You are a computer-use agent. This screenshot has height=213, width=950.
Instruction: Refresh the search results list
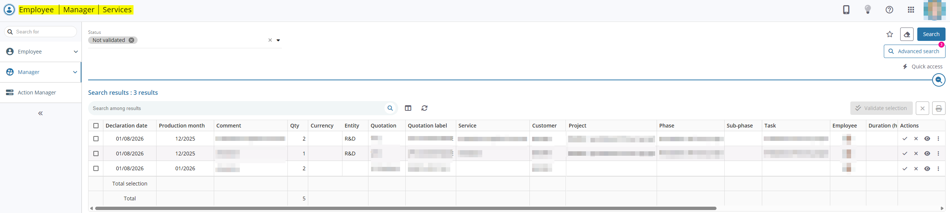pos(424,108)
